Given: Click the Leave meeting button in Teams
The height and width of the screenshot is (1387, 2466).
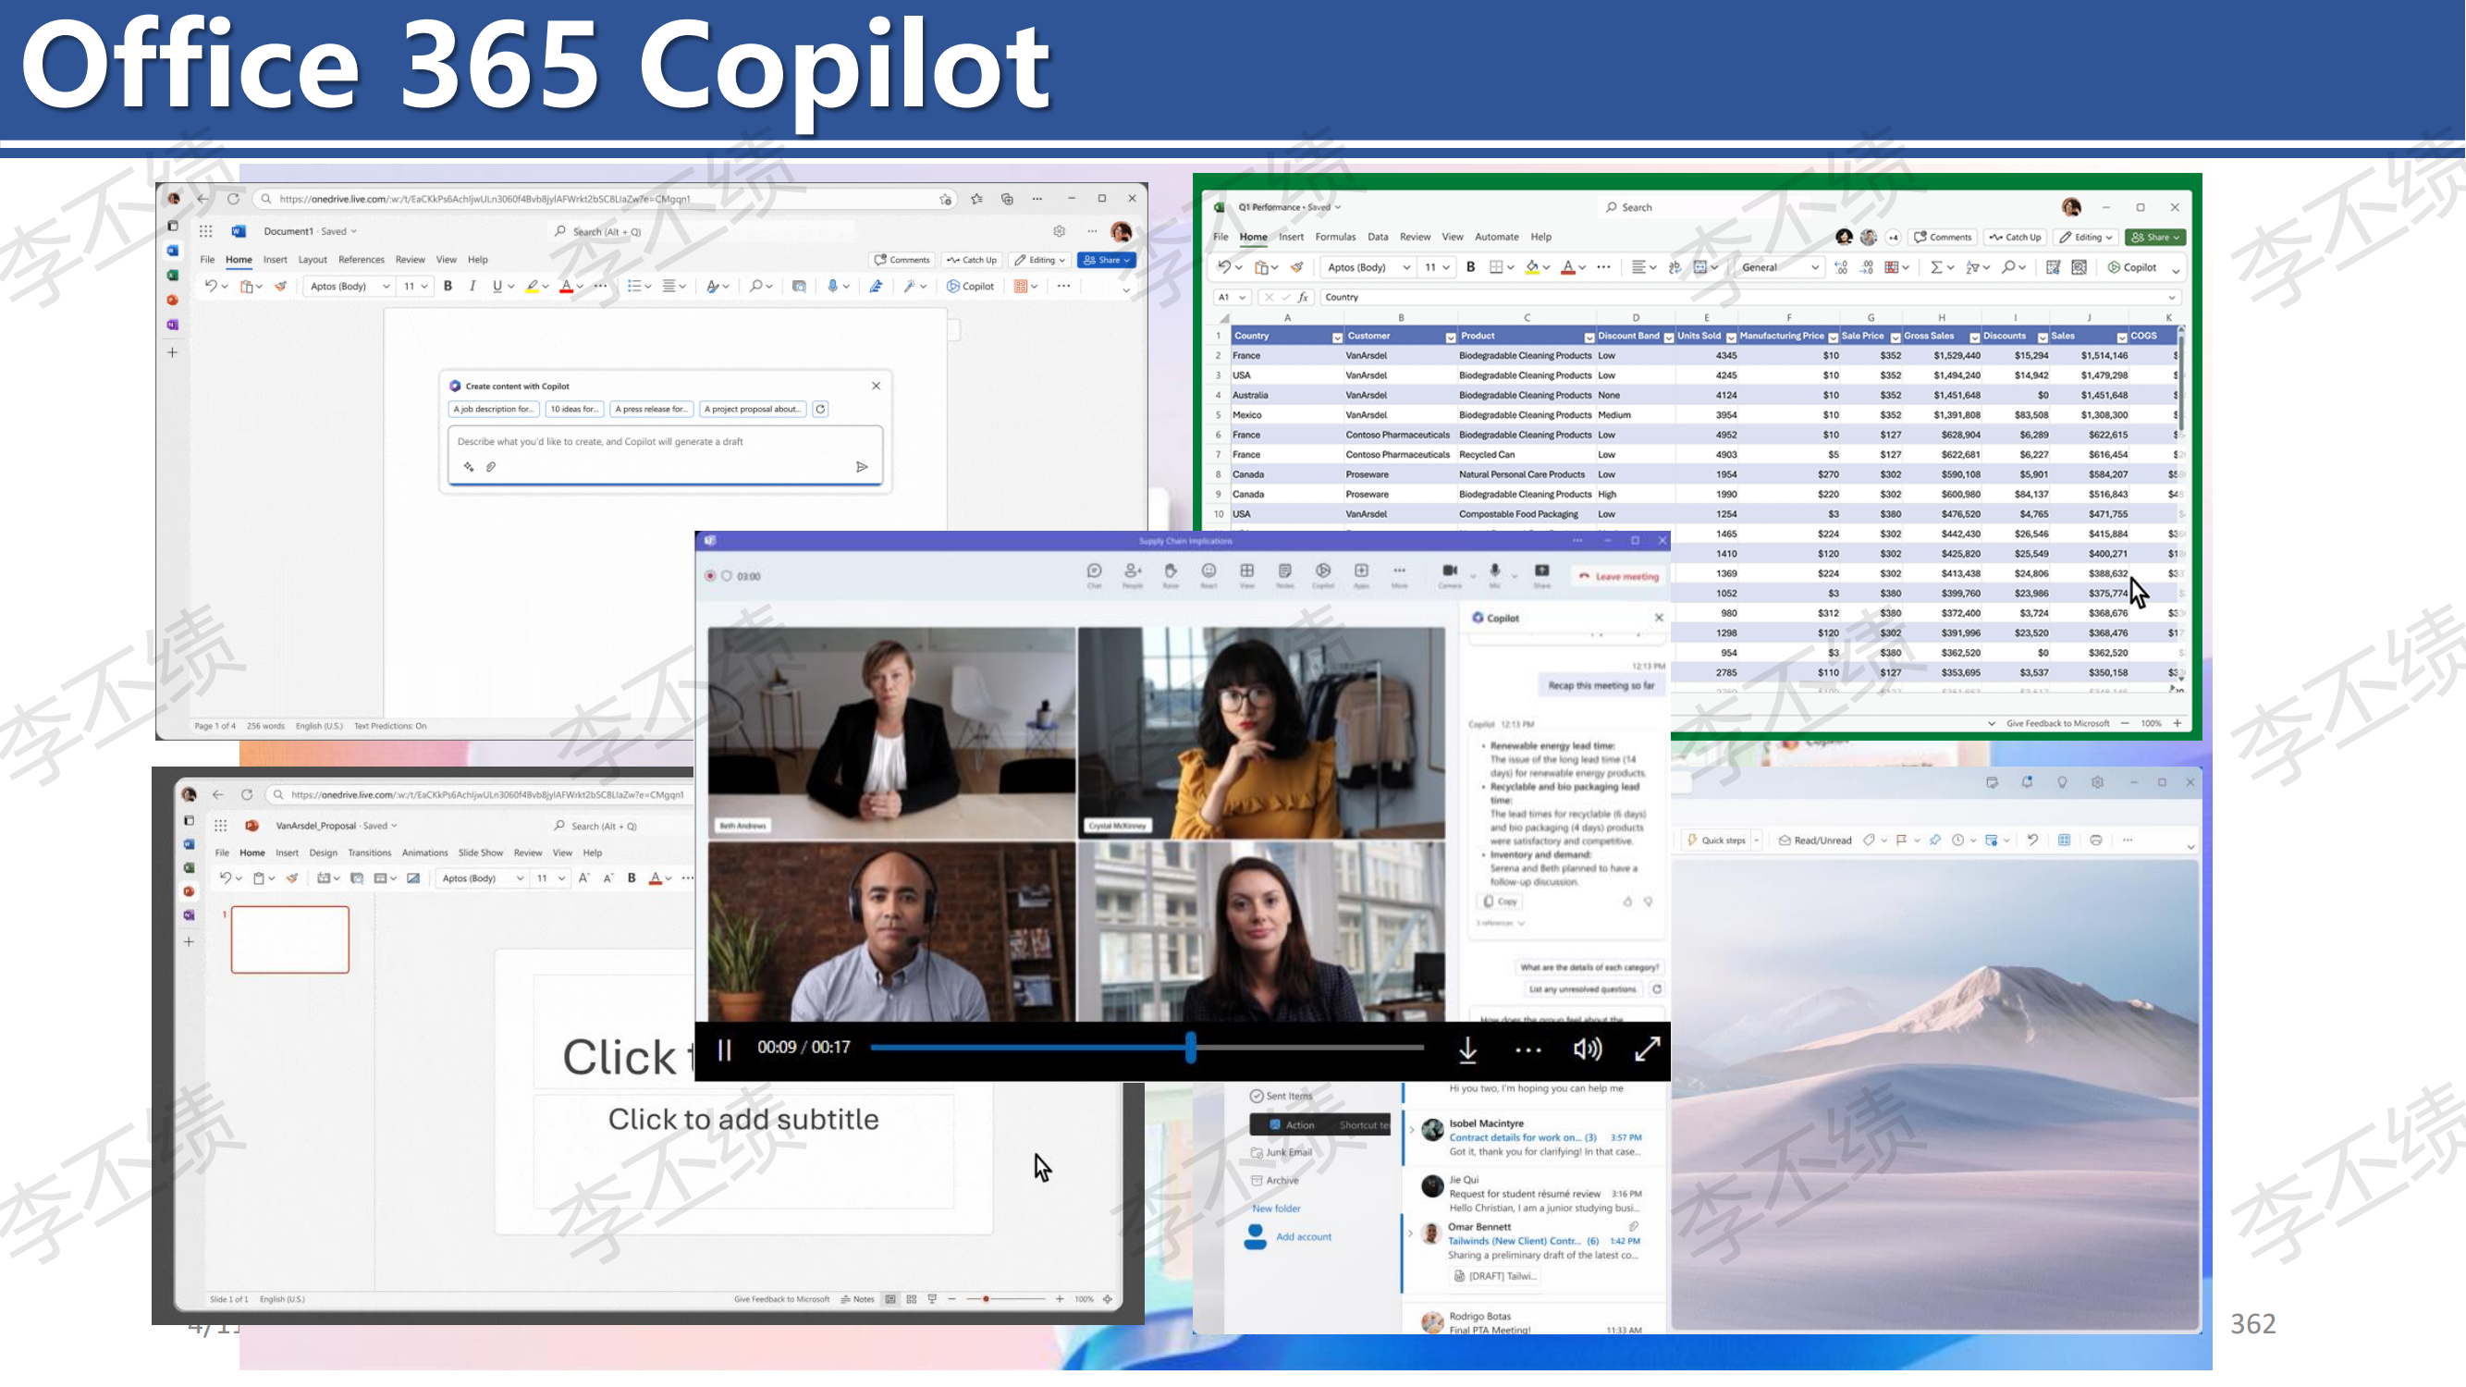Looking at the screenshot, I should [1618, 576].
